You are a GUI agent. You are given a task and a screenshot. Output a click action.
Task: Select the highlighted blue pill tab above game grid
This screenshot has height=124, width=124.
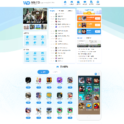[x=43, y=72]
